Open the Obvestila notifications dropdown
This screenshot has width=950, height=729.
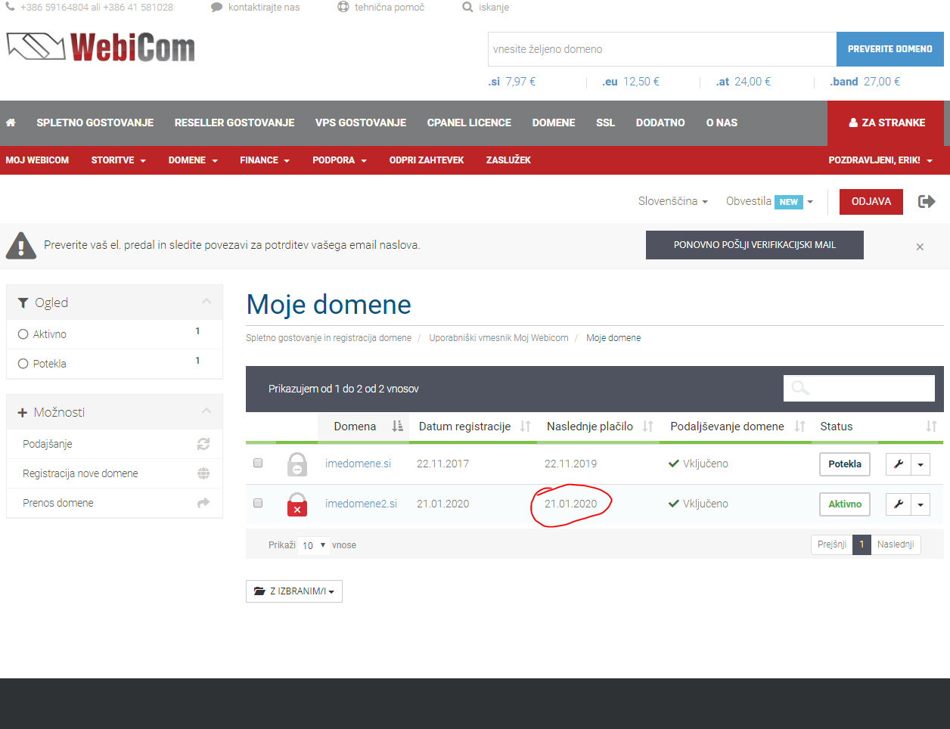coord(769,201)
